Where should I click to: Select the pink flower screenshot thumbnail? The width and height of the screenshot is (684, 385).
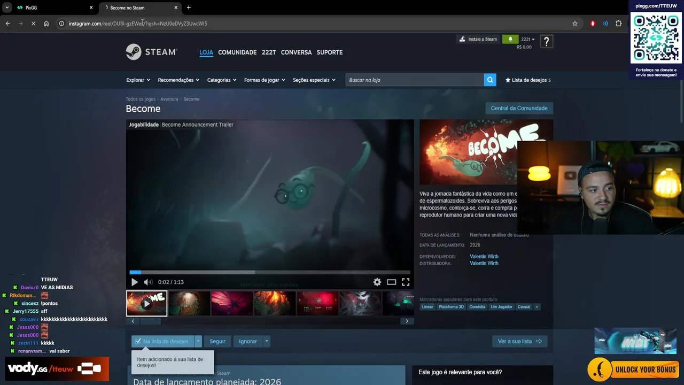click(x=232, y=303)
